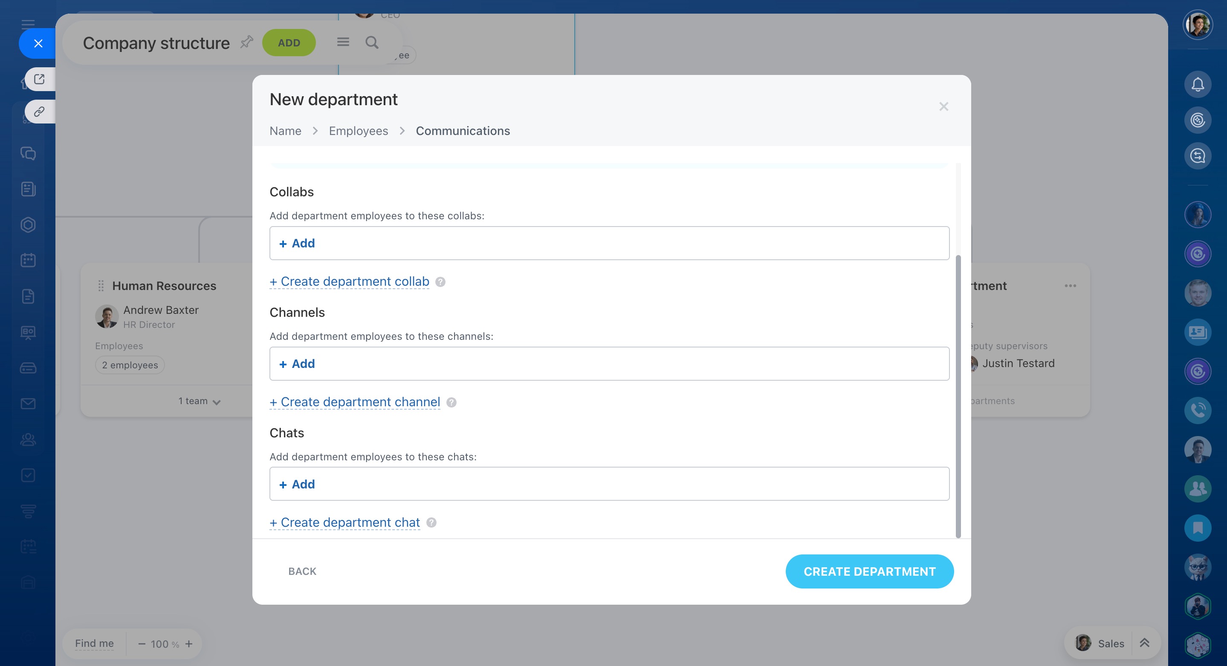Click the pin icon next to Company structure

click(x=246, y=42)
